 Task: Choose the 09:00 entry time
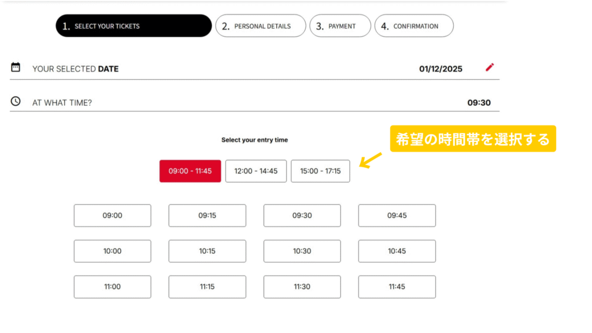click(112, 216)
